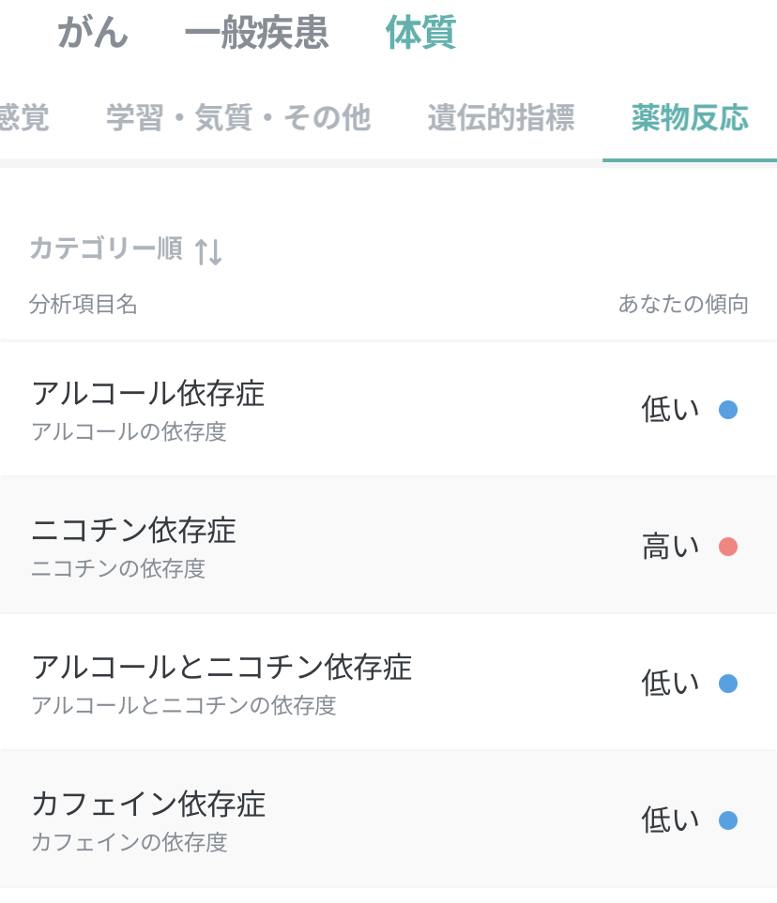777x903 pixels.
Task: Open the がん top tab
Action: [x=92, y=32]
